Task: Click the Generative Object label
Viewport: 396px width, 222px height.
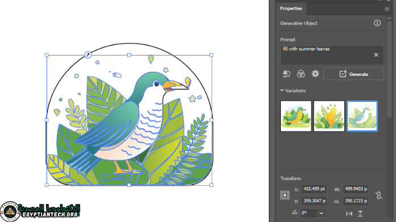Action: (298, 23)
